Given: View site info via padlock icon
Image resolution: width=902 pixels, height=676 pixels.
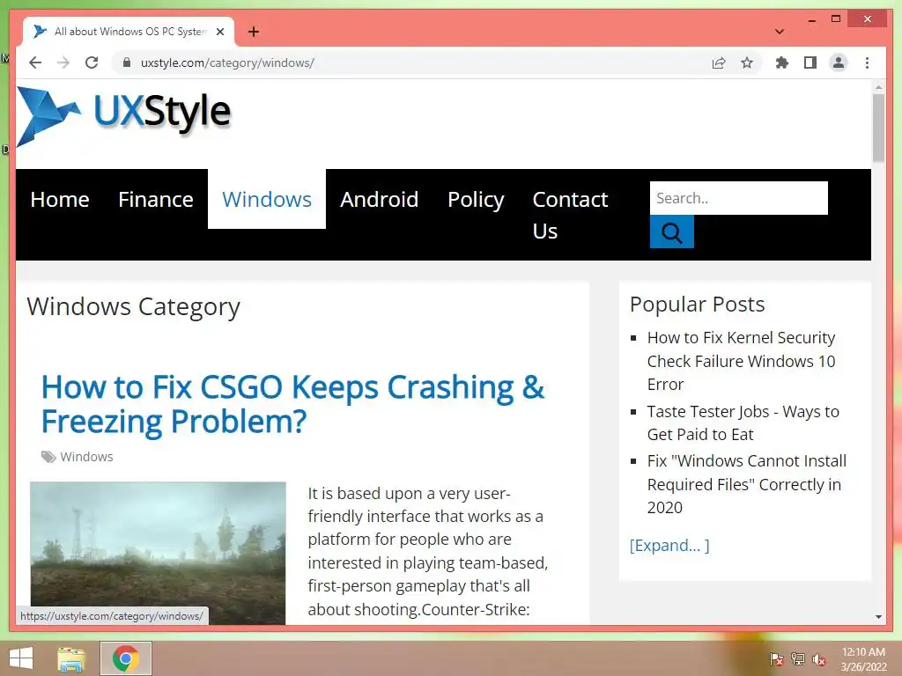Looking at the screenshot, I should tap(127, 62).
